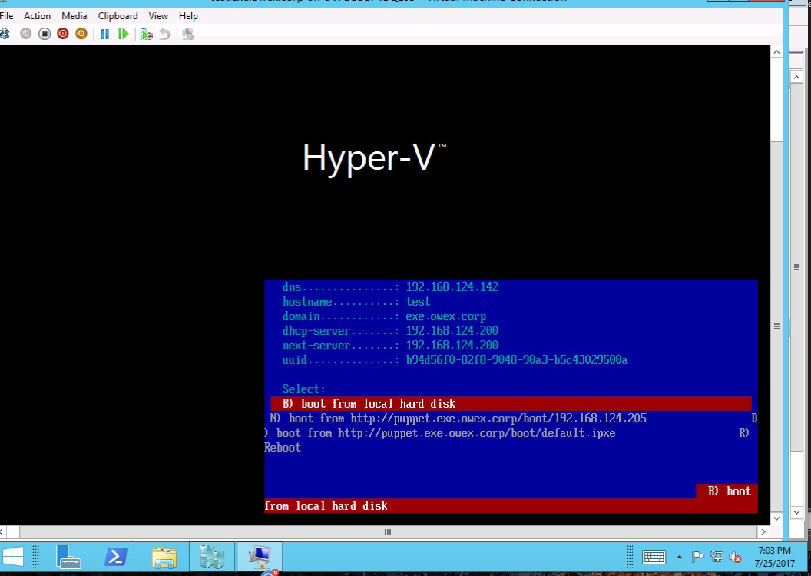Launch PowerShell from the taskbar

116,557
